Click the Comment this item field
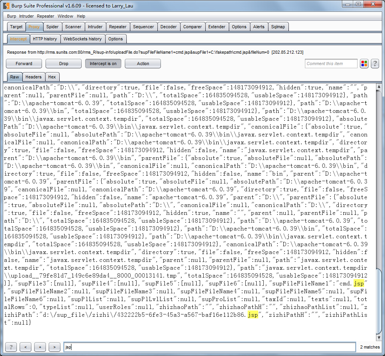Image resolution: width=385 pixels, height=356 pixels. pos(331,64)
